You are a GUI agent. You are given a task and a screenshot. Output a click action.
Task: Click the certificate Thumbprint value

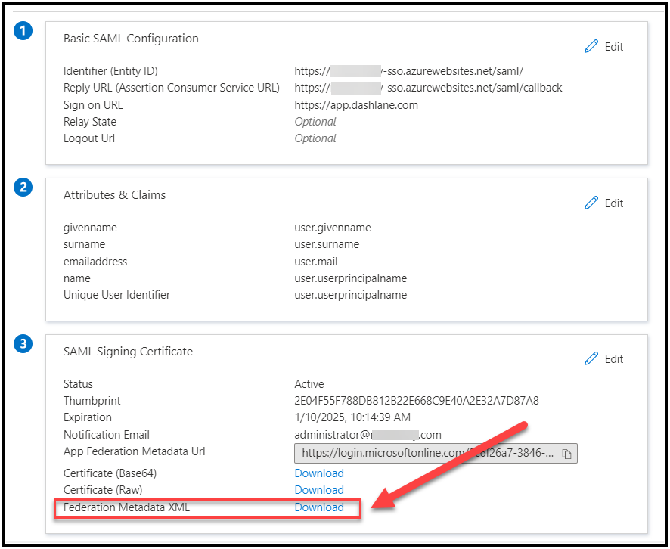coord(416,401)
